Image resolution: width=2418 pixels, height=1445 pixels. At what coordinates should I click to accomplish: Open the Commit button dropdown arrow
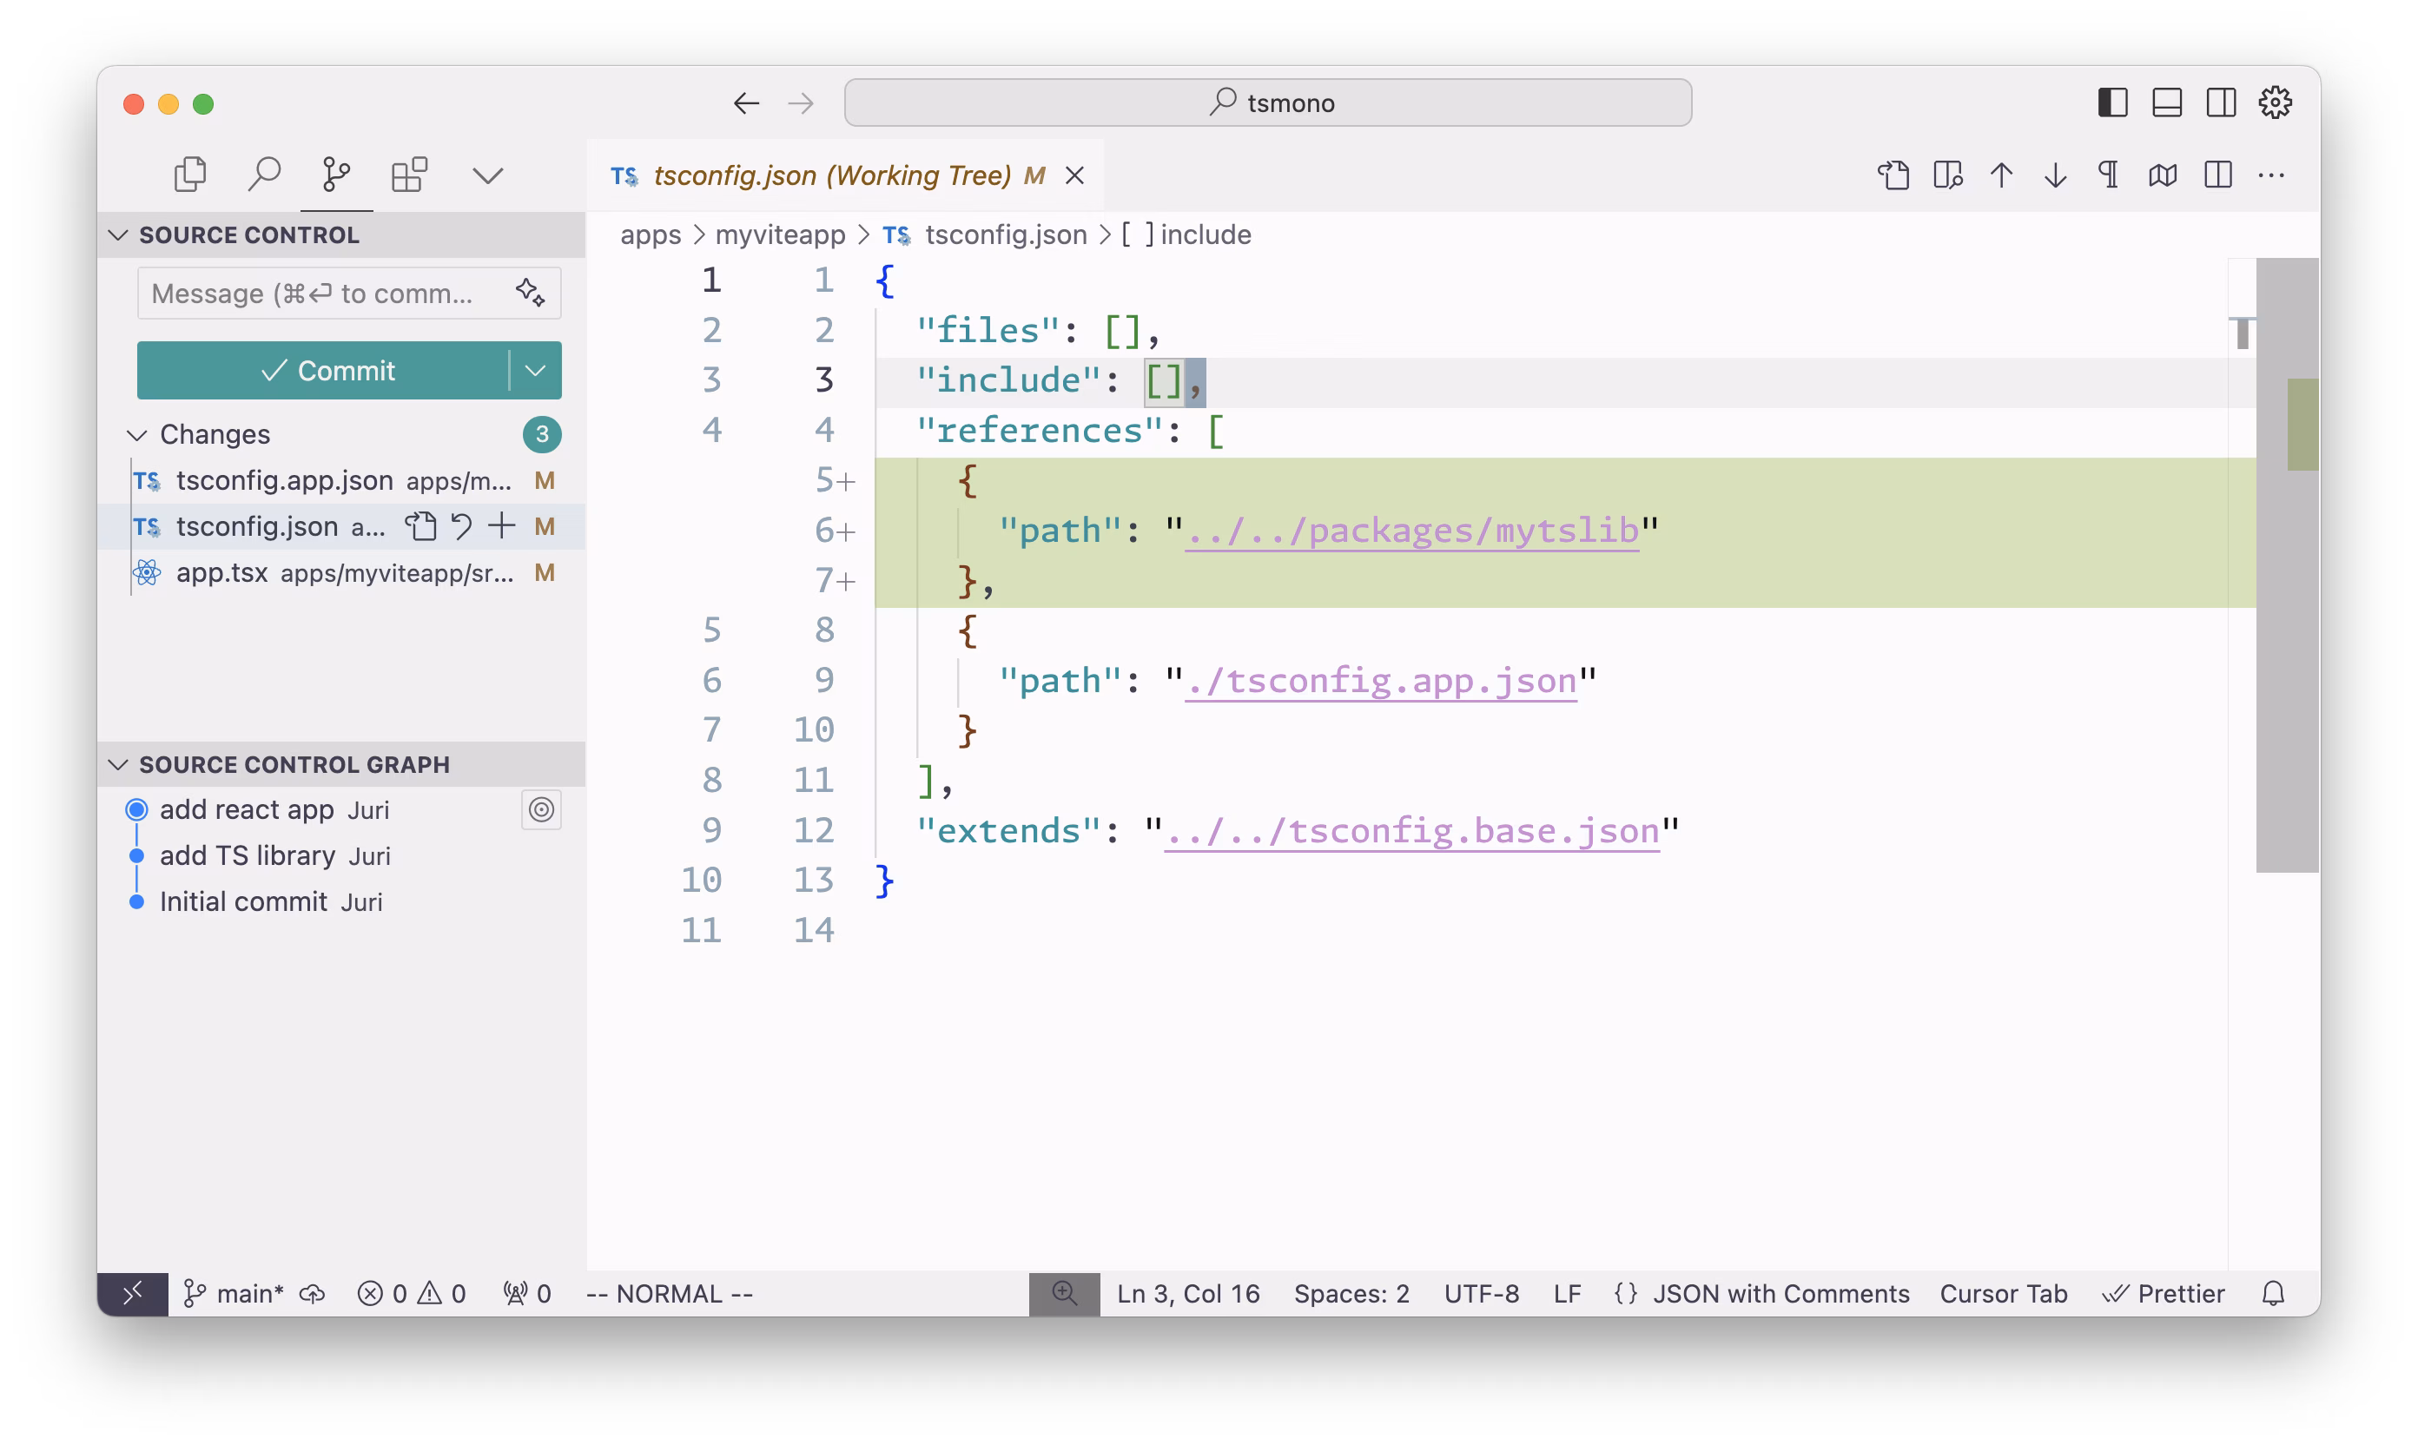pos(536,370)
